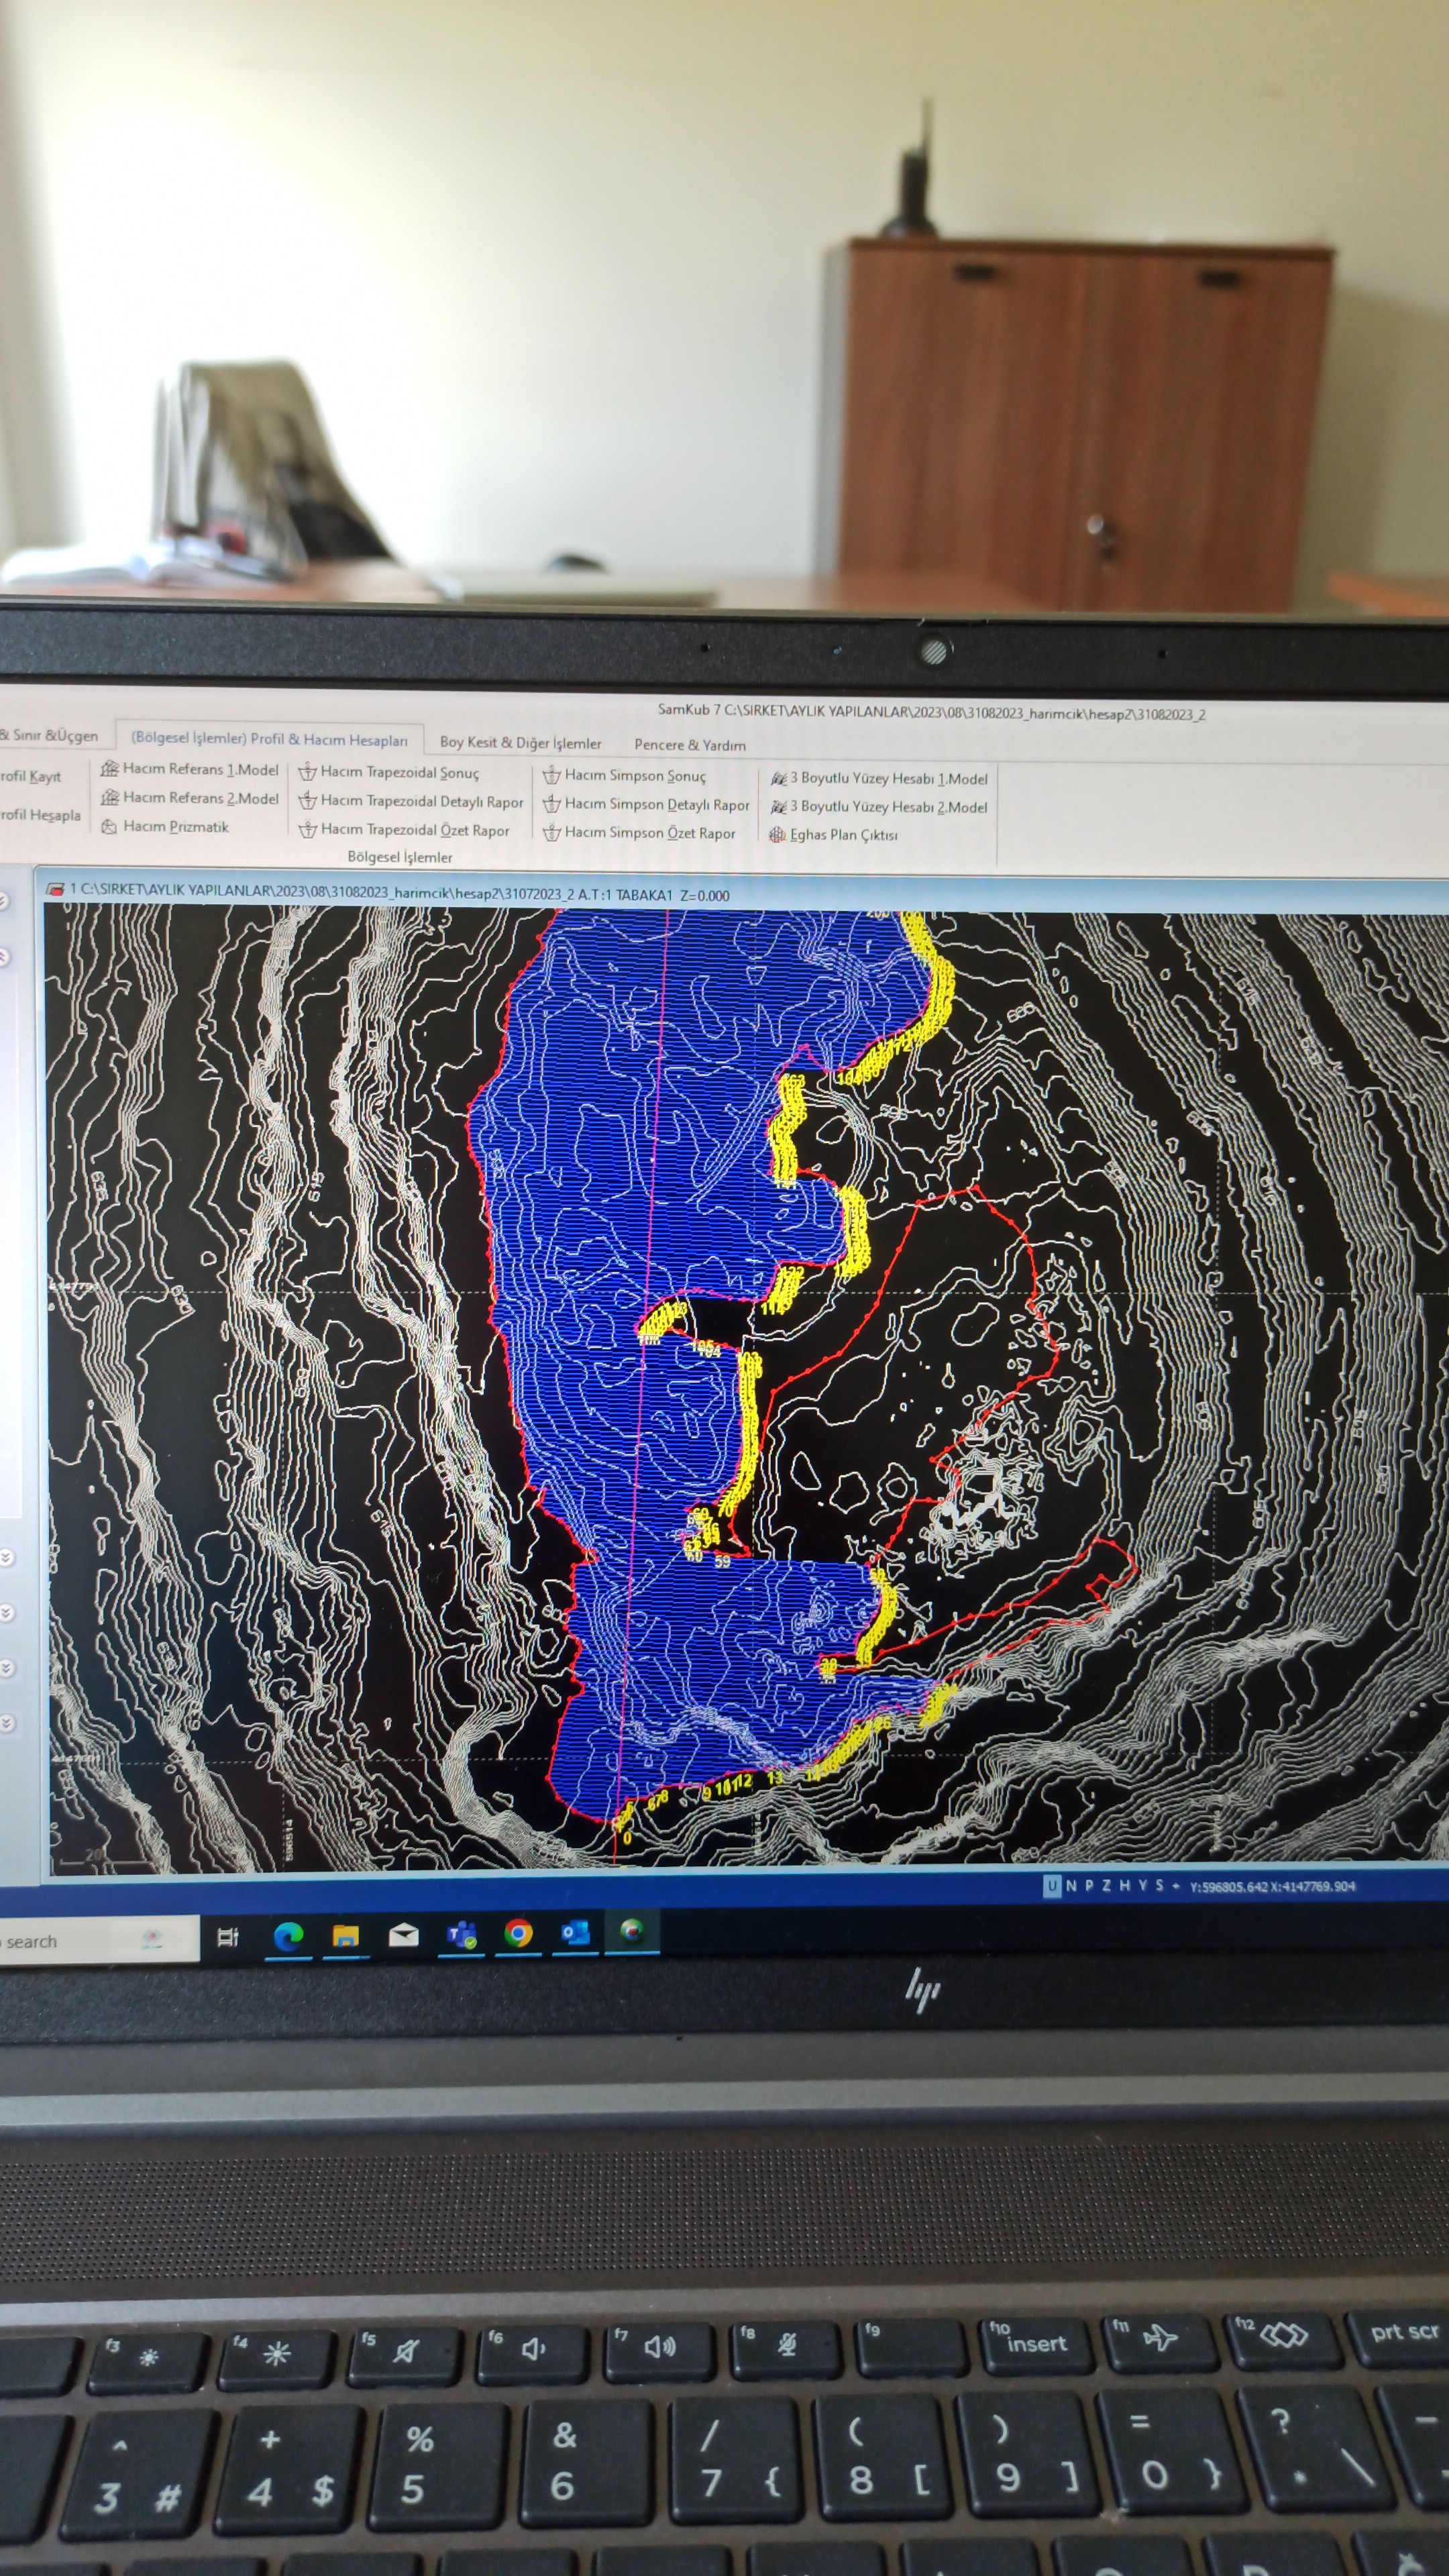Image resolution: width=1449 pixels, height=2576 pixels.
Task: Open Eghas Plan Çıktısı
Action: pos(842,835)
